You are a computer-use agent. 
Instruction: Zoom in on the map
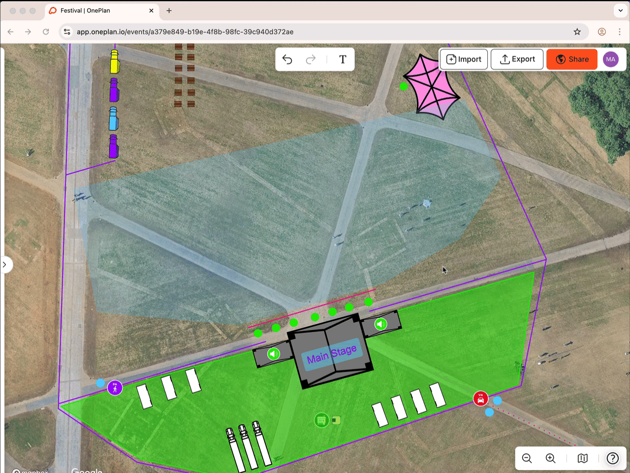tap(551, 458)
